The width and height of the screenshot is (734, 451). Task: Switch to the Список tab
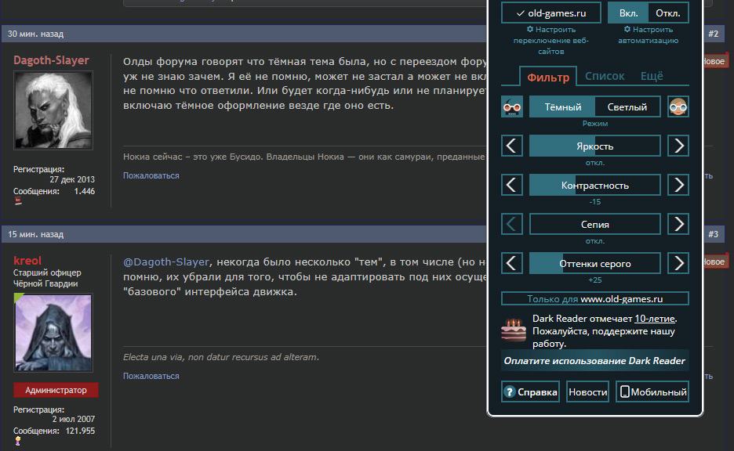pos(605,76)
